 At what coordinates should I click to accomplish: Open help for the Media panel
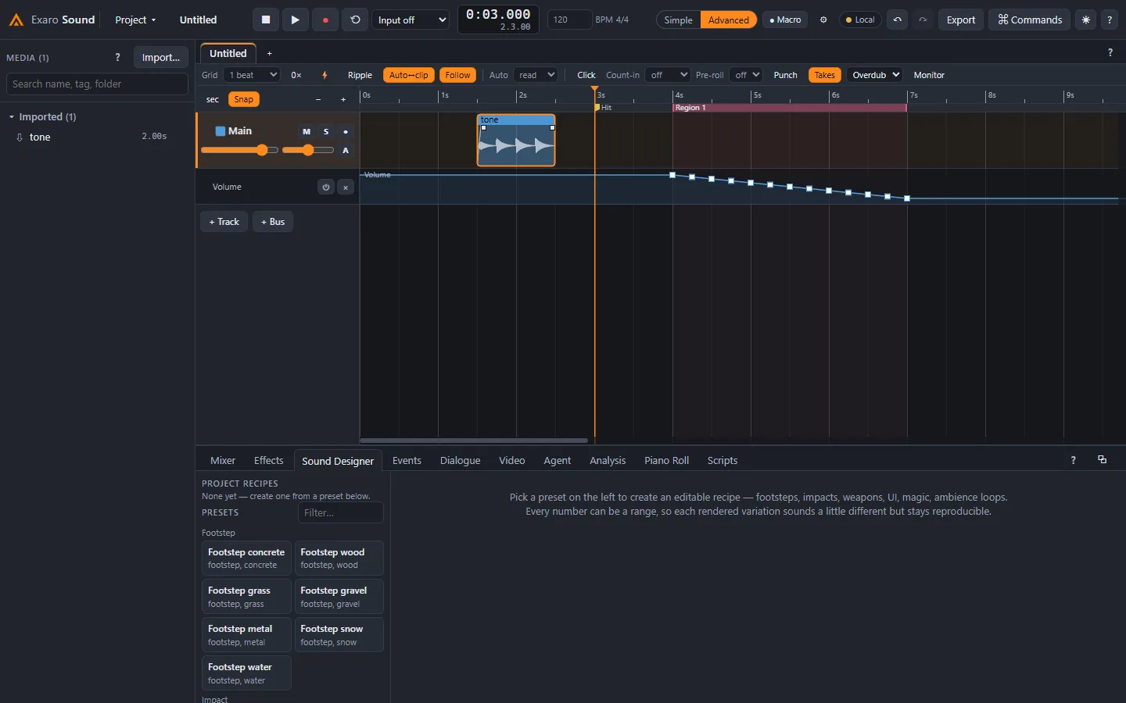pyautogui.click(x=117, y=57)
